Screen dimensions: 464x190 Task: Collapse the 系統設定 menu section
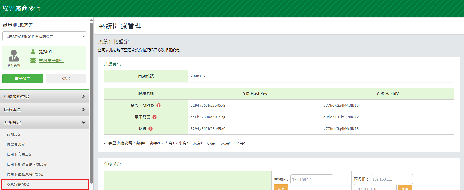44,122
